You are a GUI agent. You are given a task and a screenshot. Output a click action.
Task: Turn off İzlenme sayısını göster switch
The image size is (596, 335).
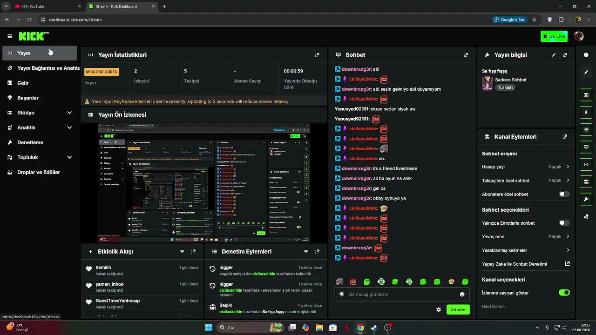(x=564, y=293)
